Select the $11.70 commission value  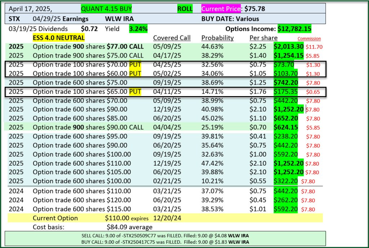point(314,46)
